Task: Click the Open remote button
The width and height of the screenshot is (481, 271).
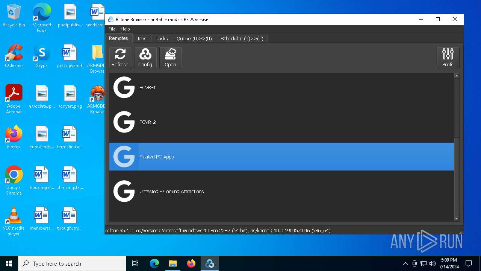Action: click(171, 58)
